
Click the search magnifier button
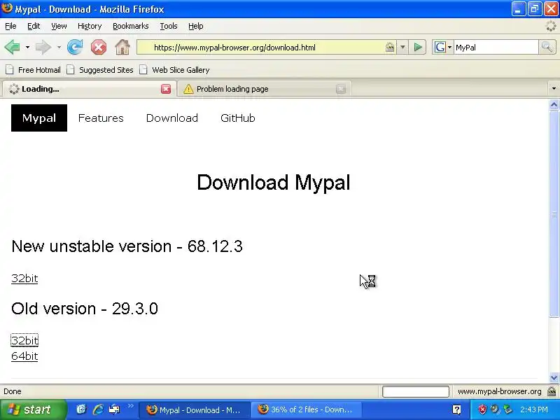(547, 47)
